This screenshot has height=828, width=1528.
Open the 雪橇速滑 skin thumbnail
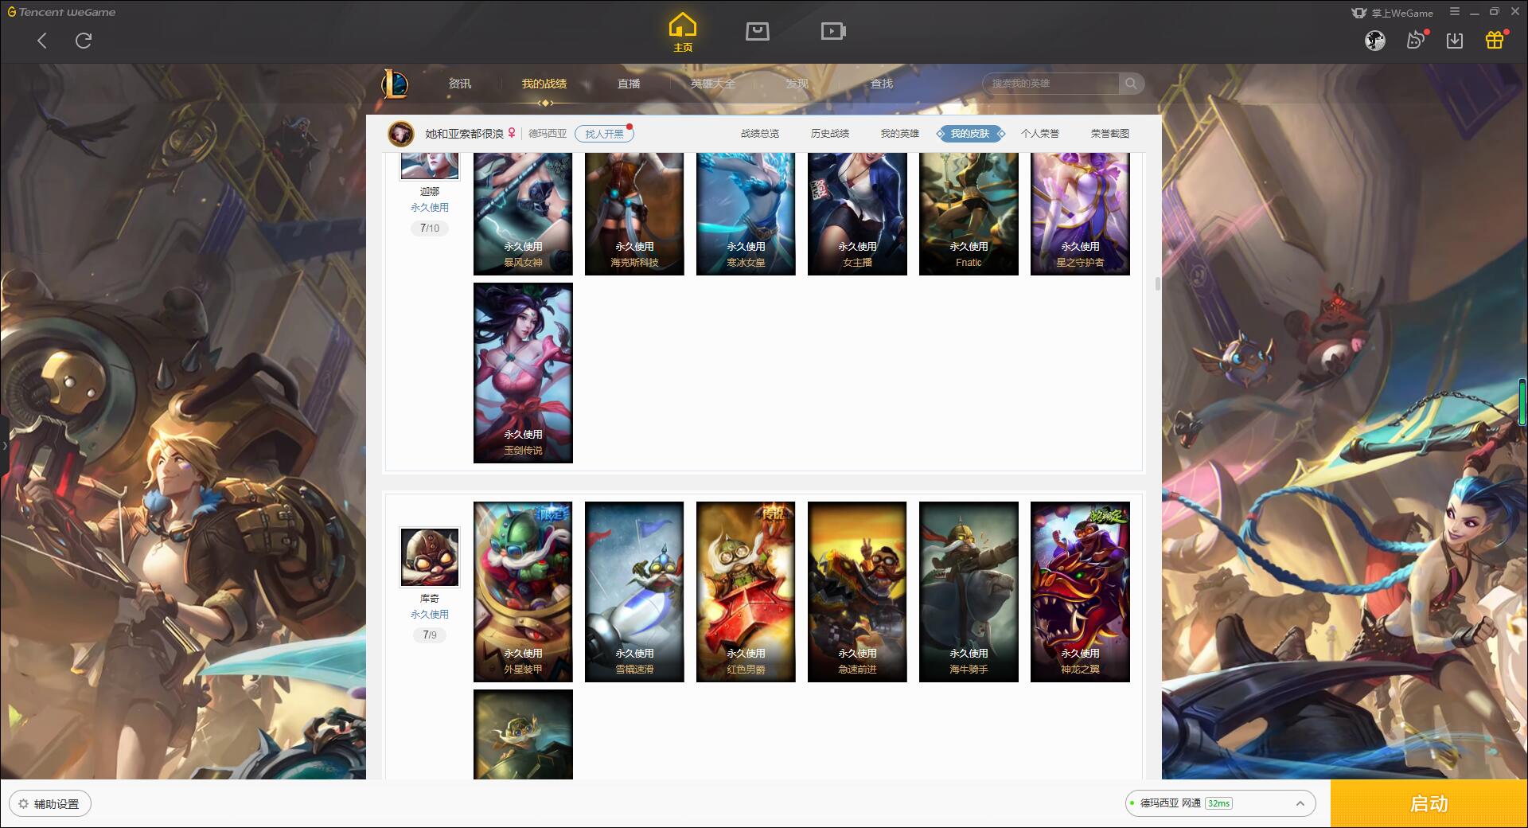click(634, 592)
